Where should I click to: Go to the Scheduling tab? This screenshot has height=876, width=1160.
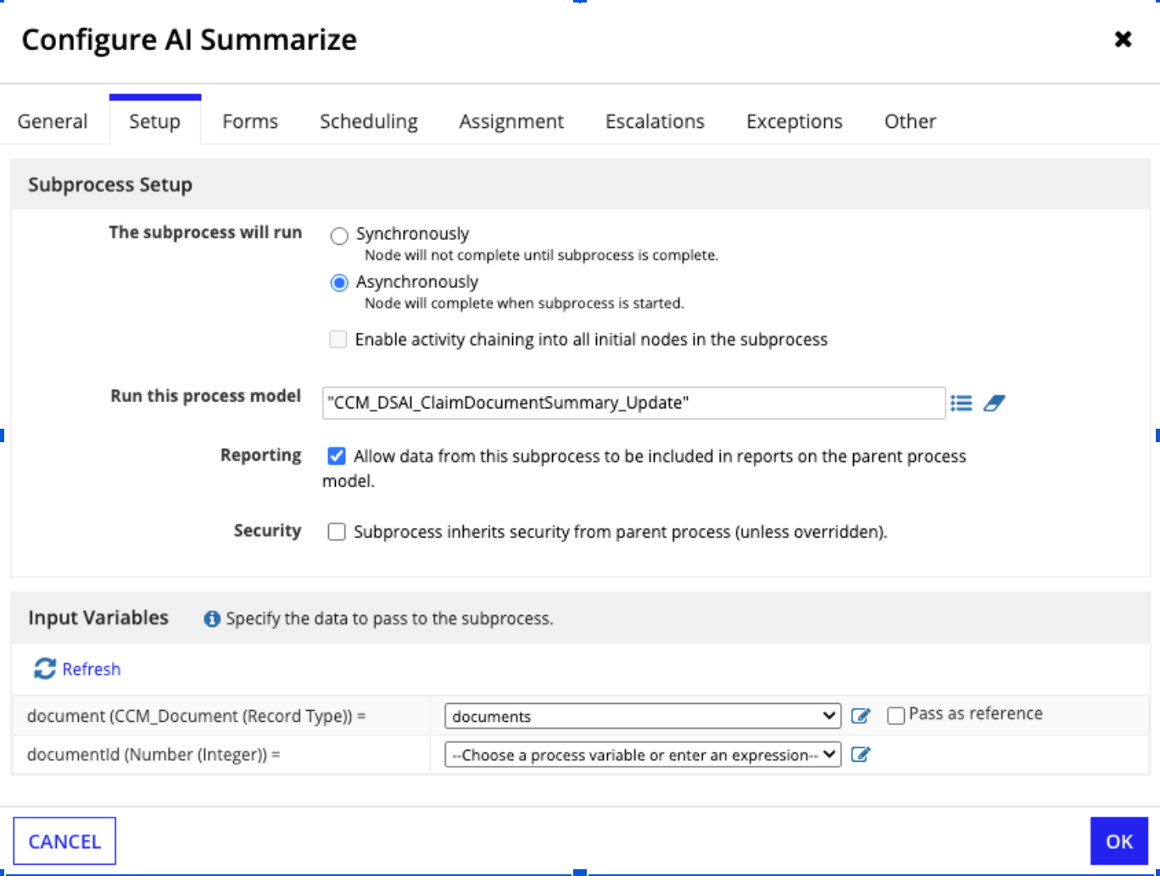369,121
